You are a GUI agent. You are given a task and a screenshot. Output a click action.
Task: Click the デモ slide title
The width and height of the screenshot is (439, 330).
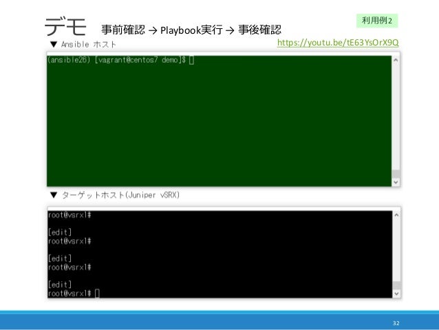tap(65, 26)
